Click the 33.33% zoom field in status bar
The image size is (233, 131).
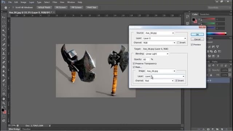tap(12, 126)
